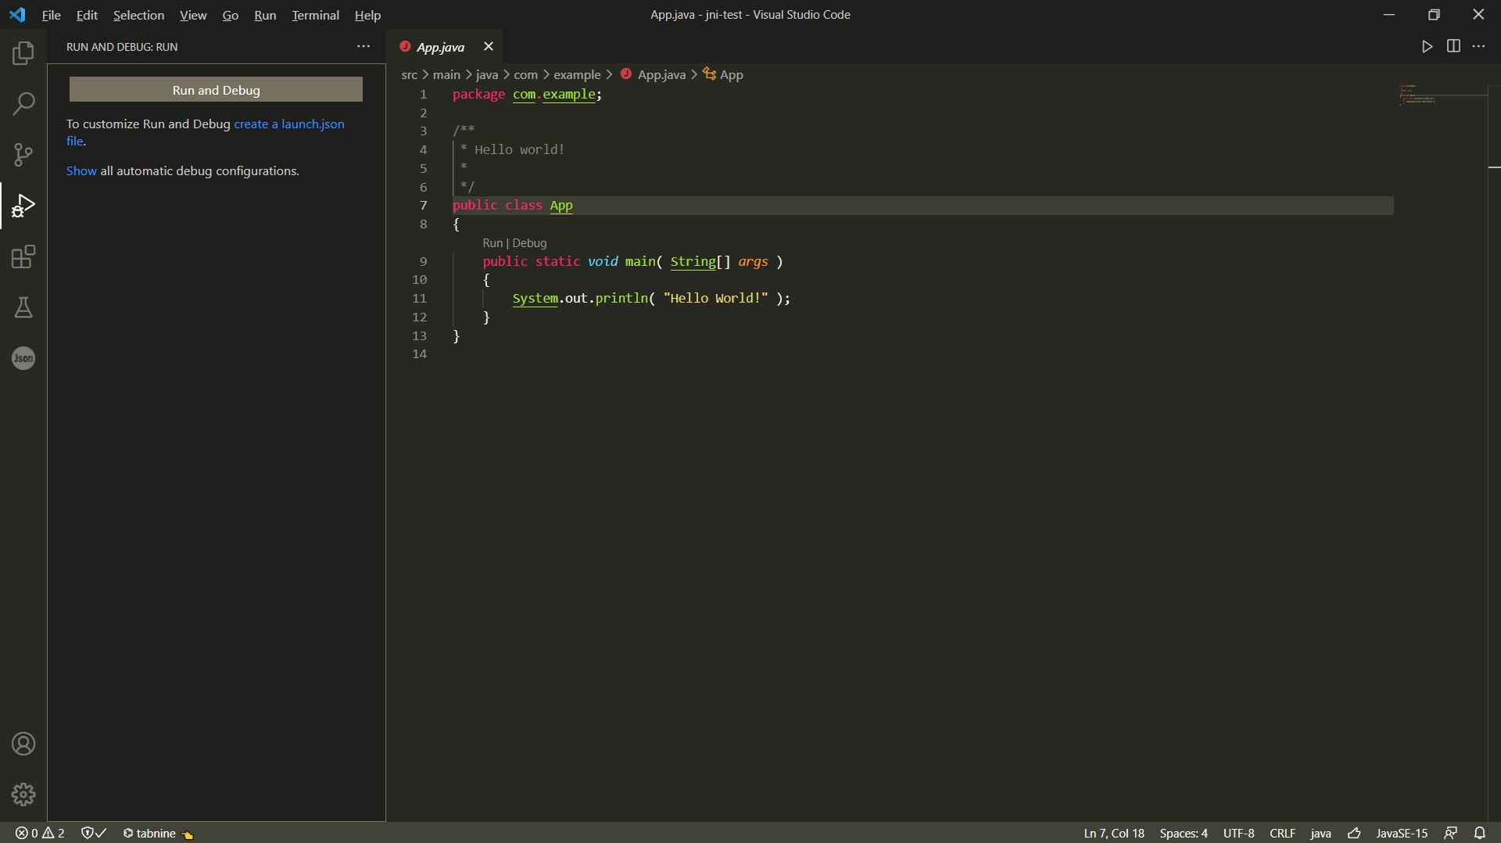The width and height of the screenshot is (1501, 843).
Task: Open the Extensions view icon
Action: pyautogui.click(x=23, y=256)
